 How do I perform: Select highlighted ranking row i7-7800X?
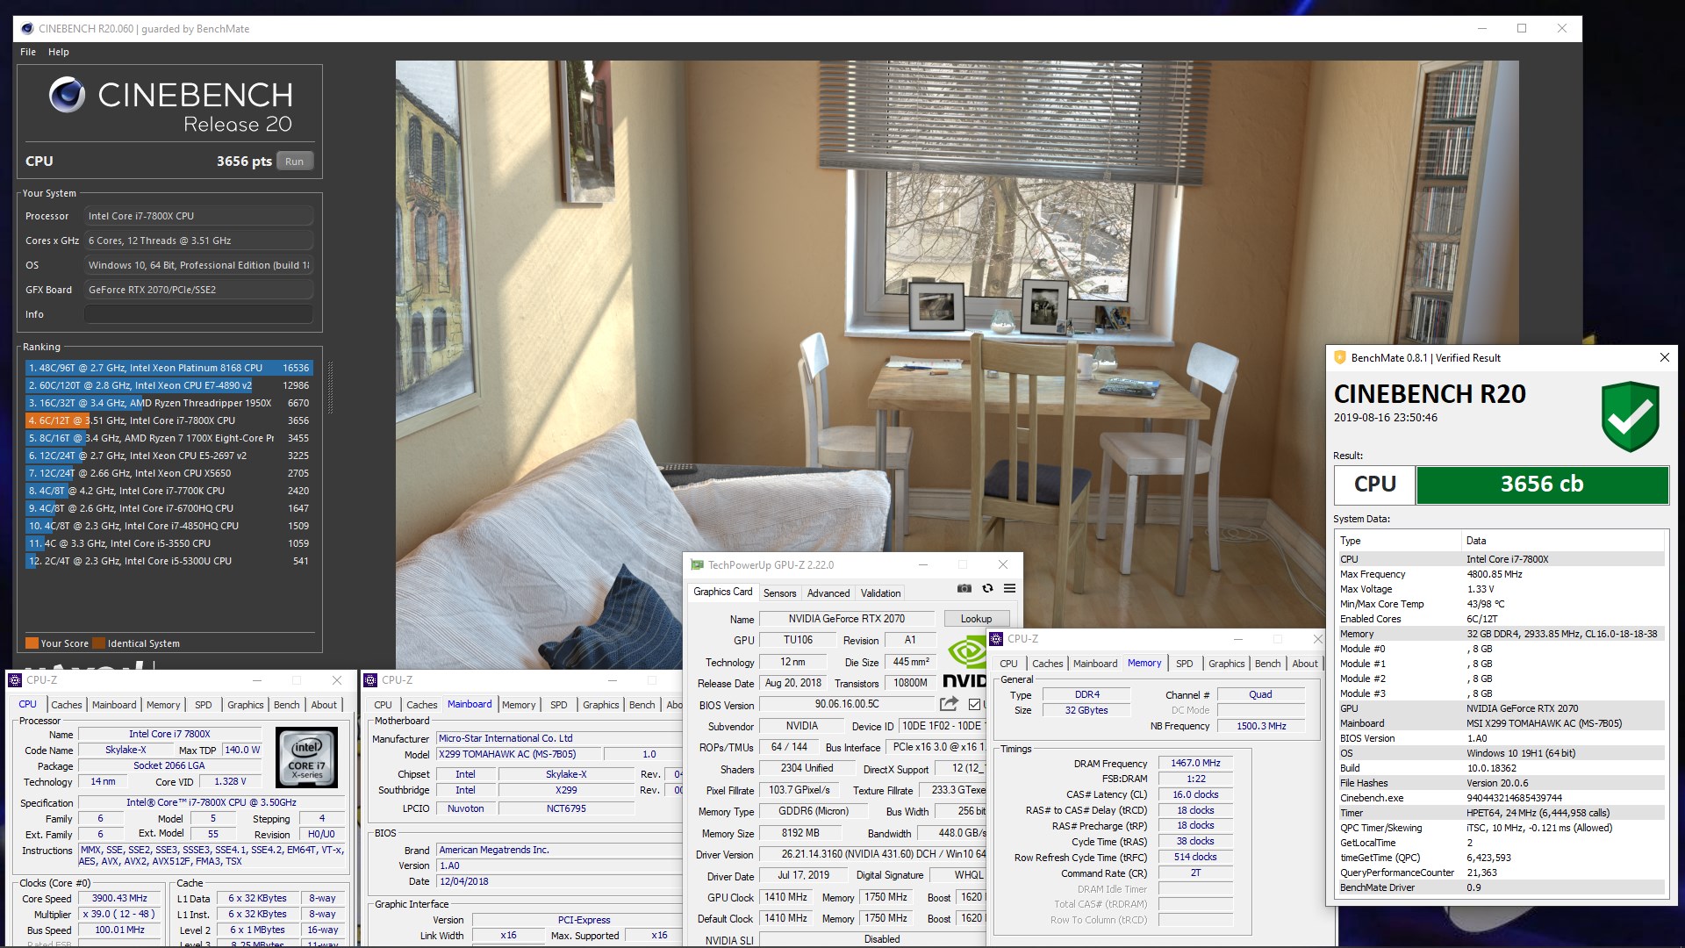click(x=168, y=420)
